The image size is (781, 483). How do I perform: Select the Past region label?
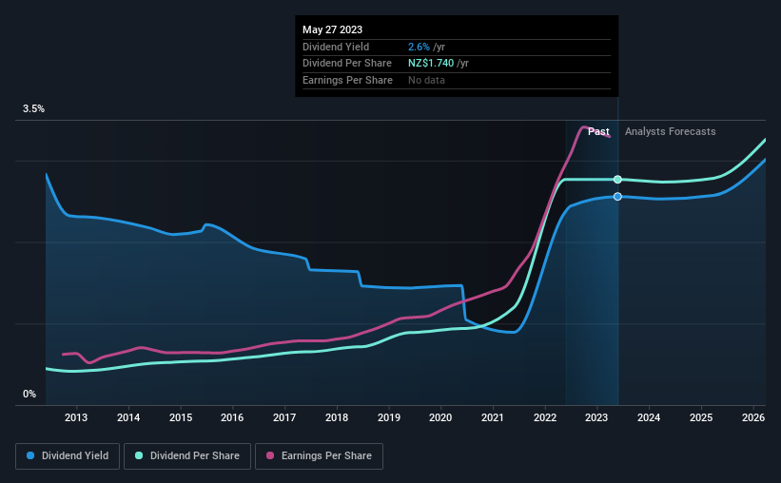coord(598,131)
